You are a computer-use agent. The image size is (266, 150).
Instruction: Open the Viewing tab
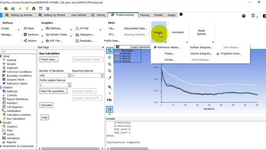(x=145, y=15)
